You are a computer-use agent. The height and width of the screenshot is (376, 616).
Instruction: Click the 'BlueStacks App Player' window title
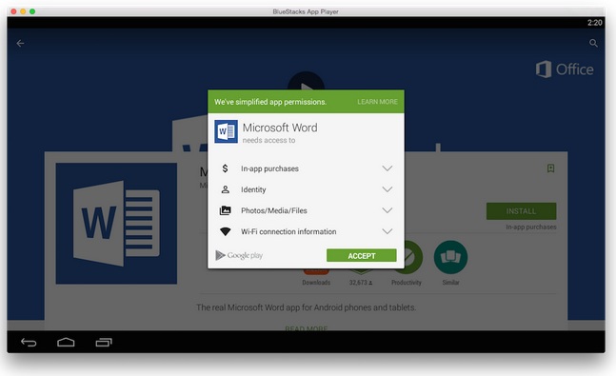306,11
